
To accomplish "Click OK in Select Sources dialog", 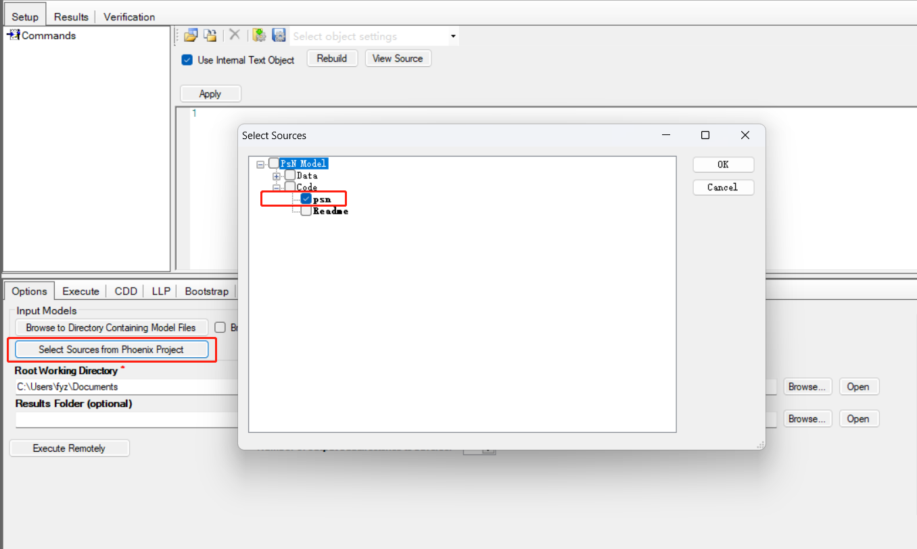I will 723,165.
